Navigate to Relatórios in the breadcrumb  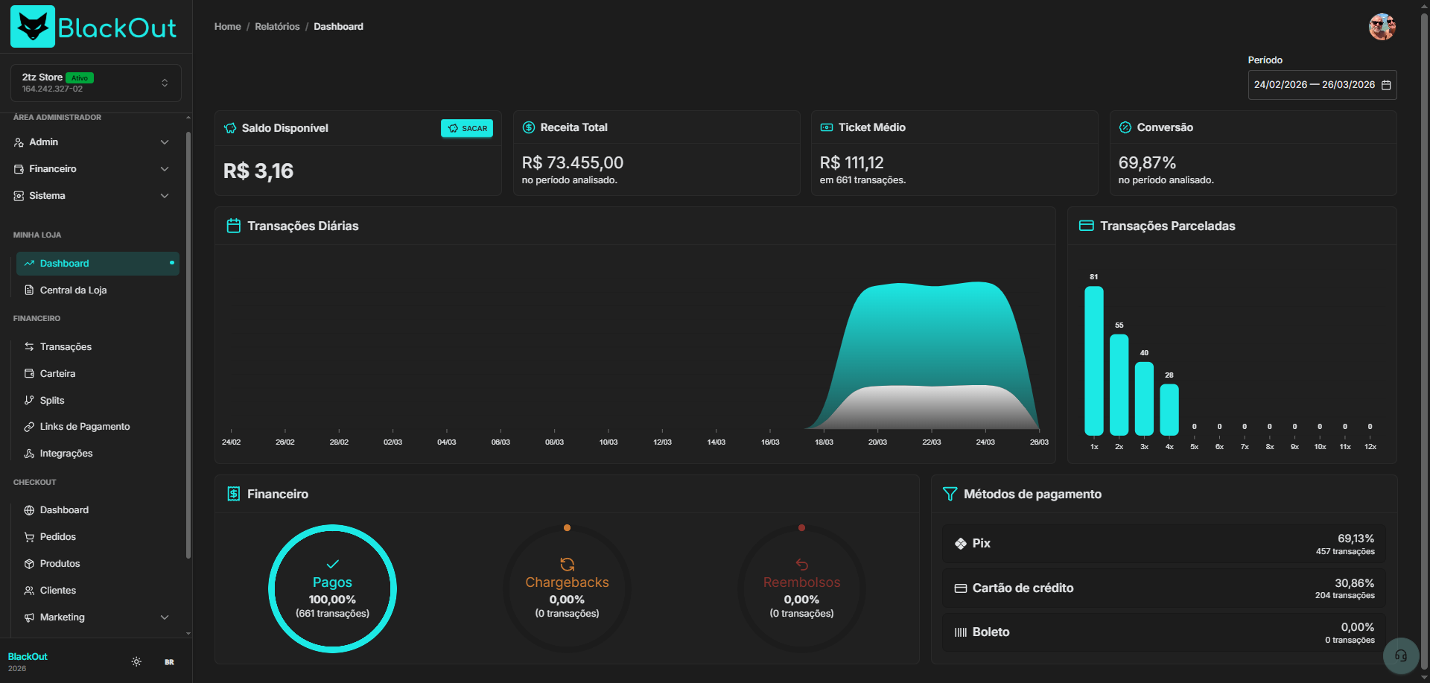[276, 26]
